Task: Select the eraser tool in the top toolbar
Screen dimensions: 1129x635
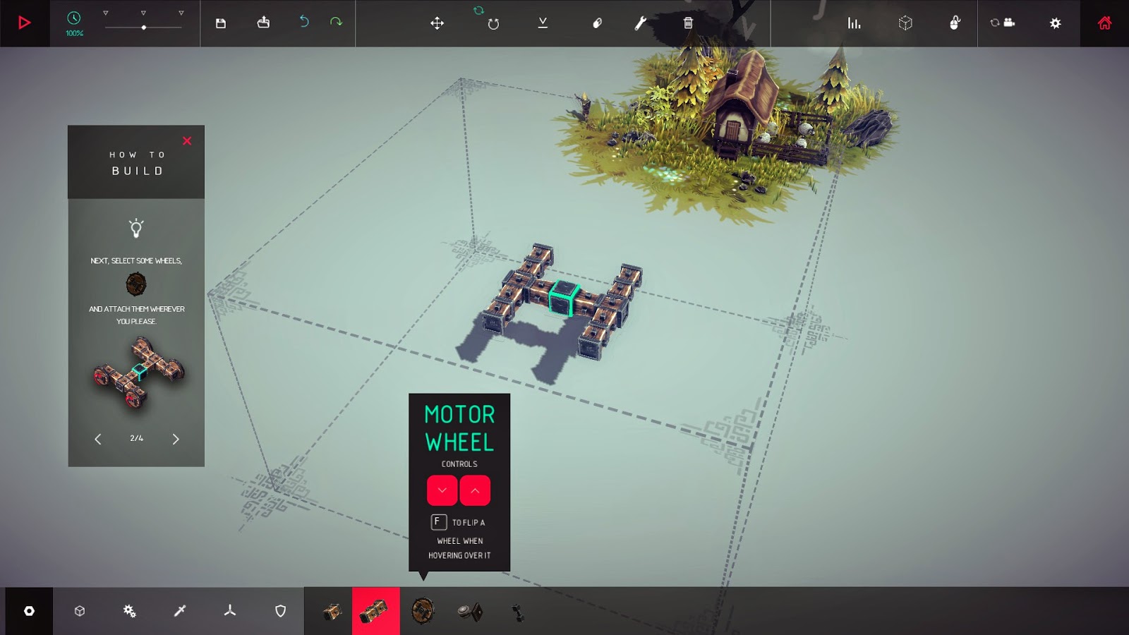Action: tap(597, 23)
